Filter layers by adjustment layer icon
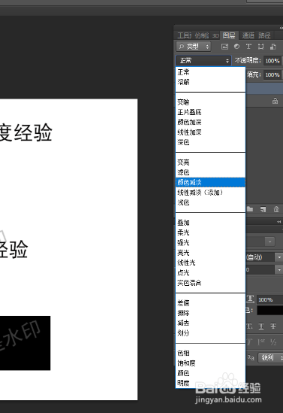Screen dimensions: 283x413 [x=236, y=47]
